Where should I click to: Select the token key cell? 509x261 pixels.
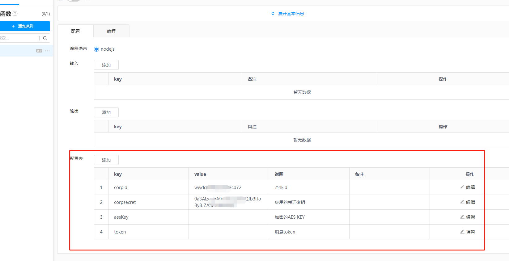click(x=148, y=232)
